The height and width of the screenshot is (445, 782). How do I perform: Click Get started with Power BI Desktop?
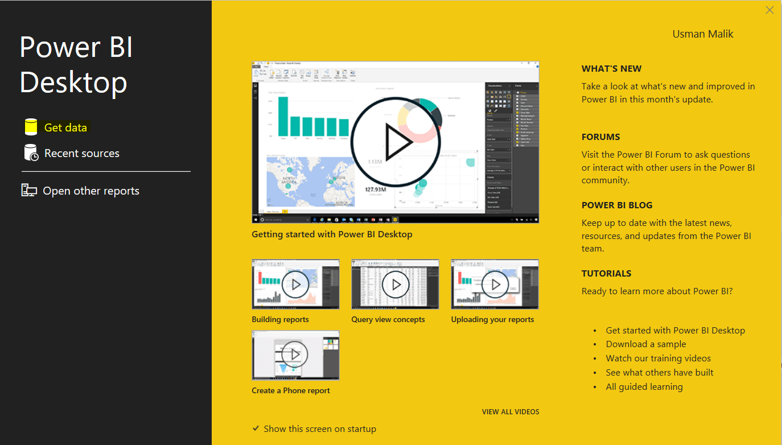pos(675,330)
